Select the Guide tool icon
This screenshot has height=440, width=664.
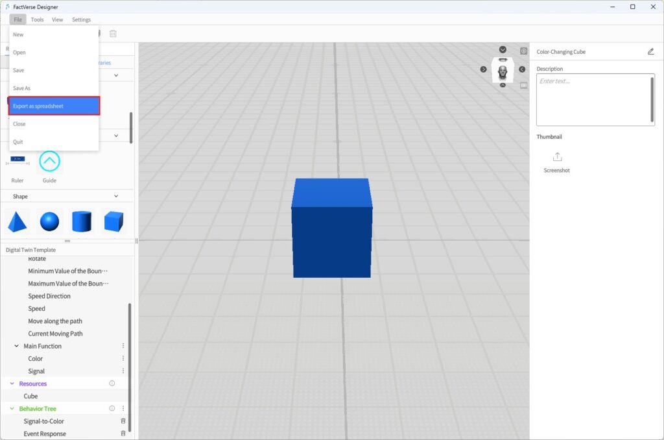tap(49, 162)
